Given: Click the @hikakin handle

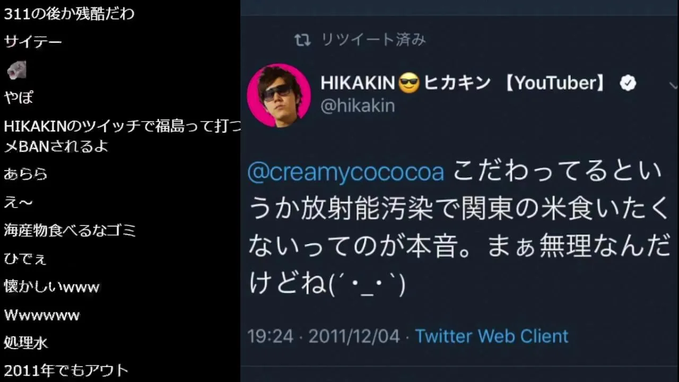Looking at the screenshot, I should point(358,106).
